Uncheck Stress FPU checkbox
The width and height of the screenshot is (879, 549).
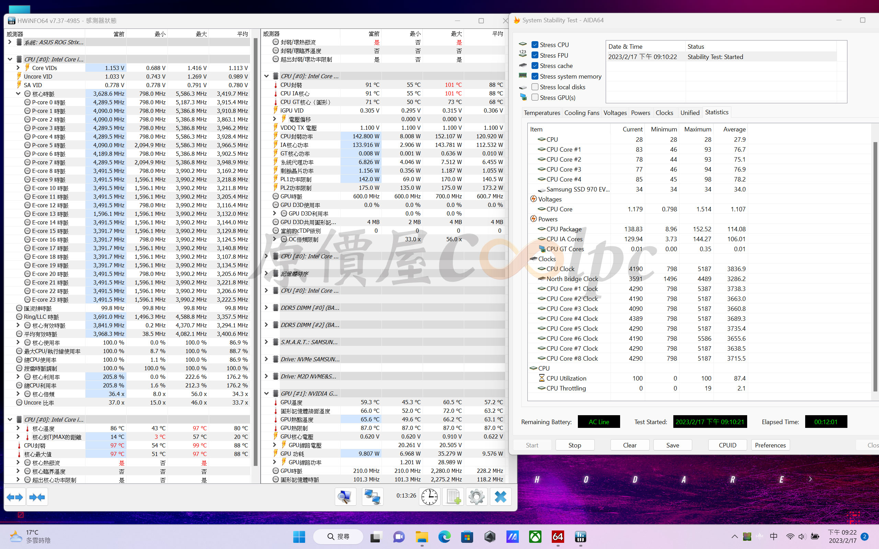[x=535, y=55]
